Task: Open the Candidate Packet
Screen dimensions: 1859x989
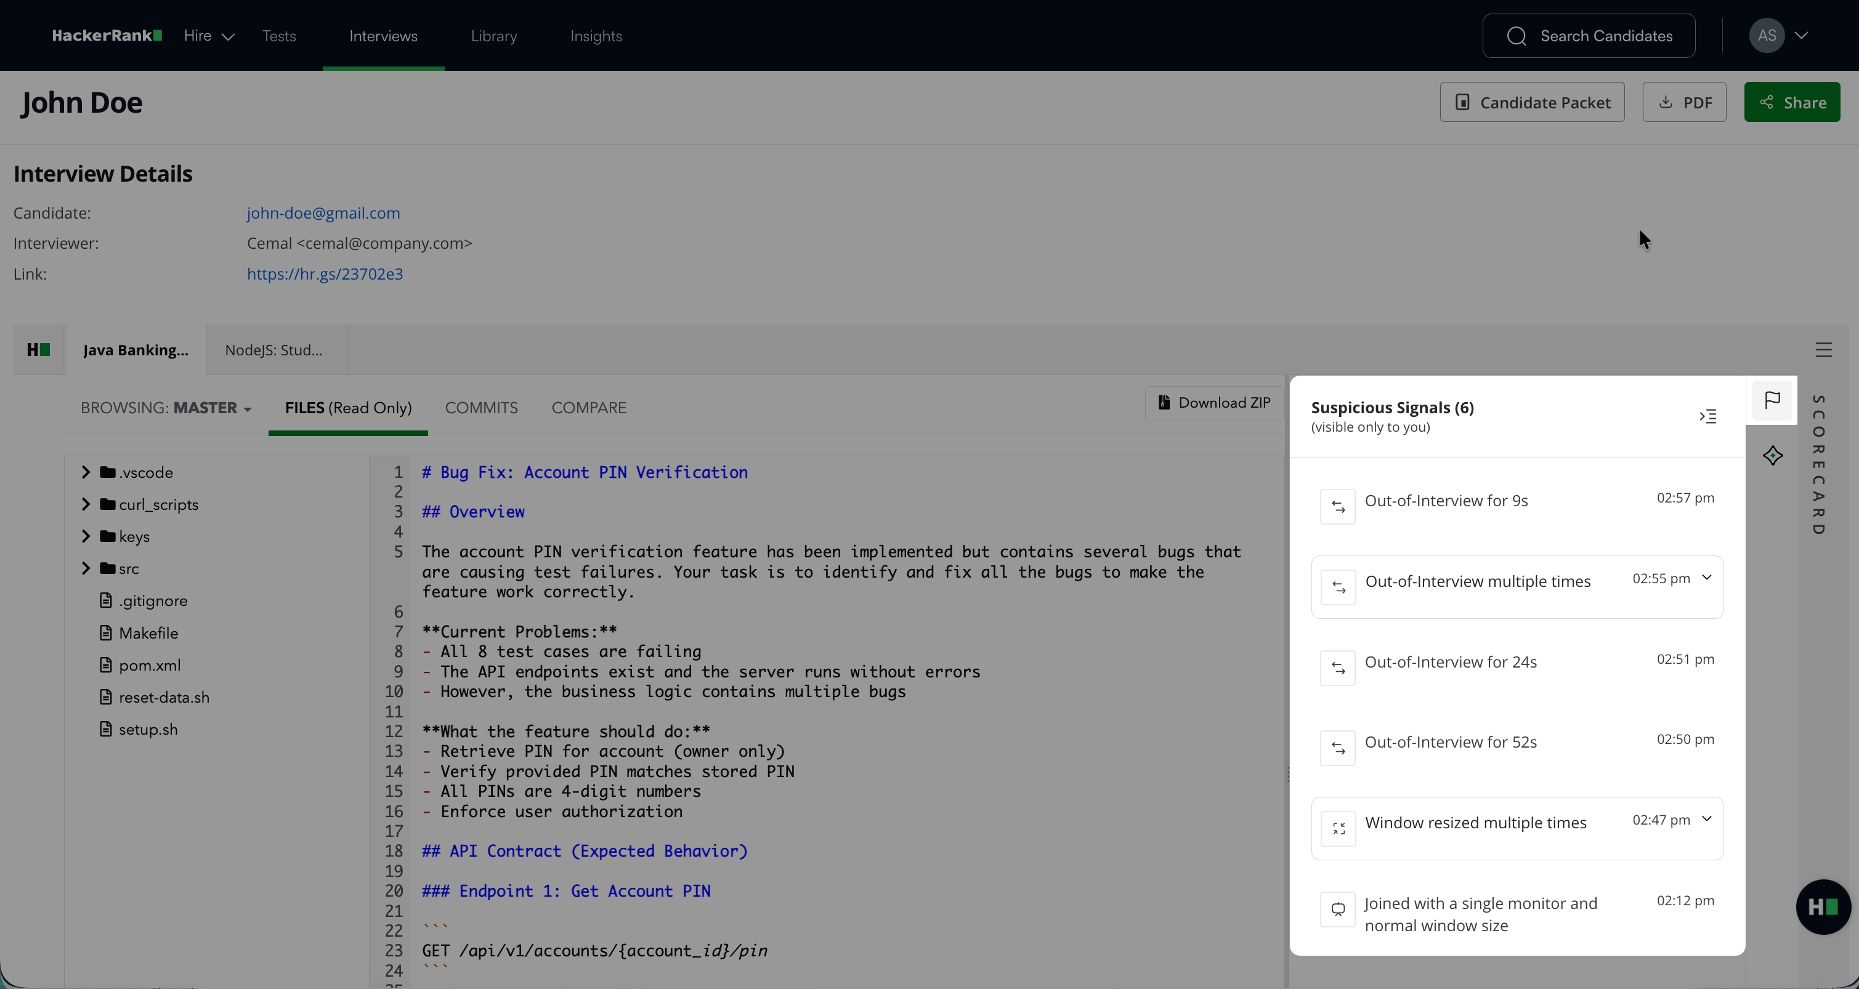Action: (1532, 102)
